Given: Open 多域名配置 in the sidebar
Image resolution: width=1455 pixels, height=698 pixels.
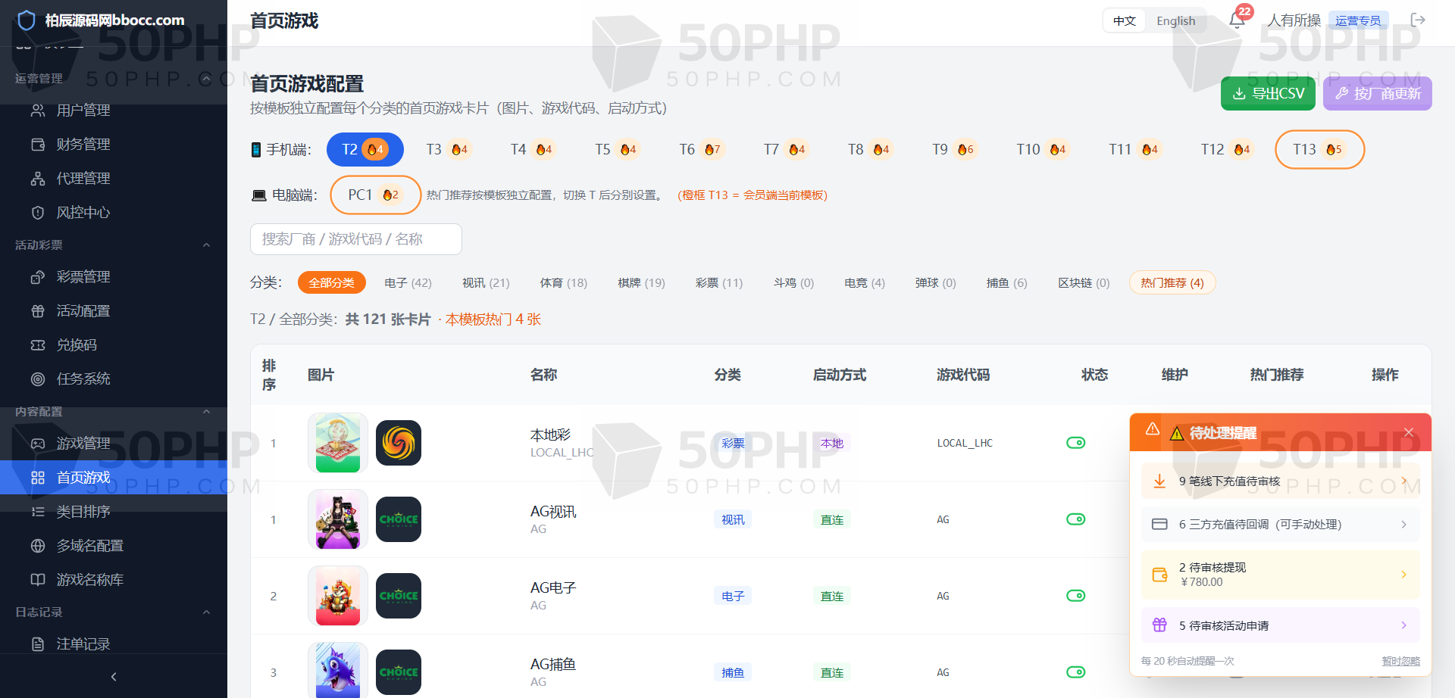Looking at the screenshot, I should point(114,545).
